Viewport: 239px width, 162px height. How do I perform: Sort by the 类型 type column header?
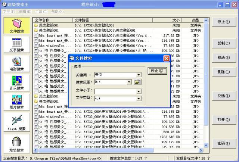[192, 20]
